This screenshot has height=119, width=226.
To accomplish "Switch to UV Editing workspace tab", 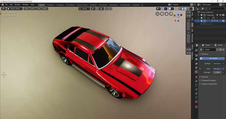I will (70, 5).
